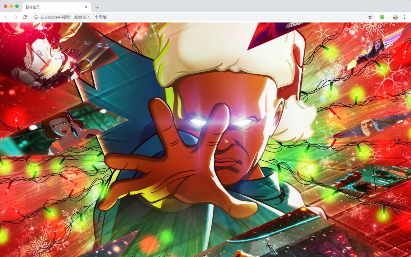Maximize the window with the green button
Viewport: 411px width, 257px height.
[x=17, y=6]
